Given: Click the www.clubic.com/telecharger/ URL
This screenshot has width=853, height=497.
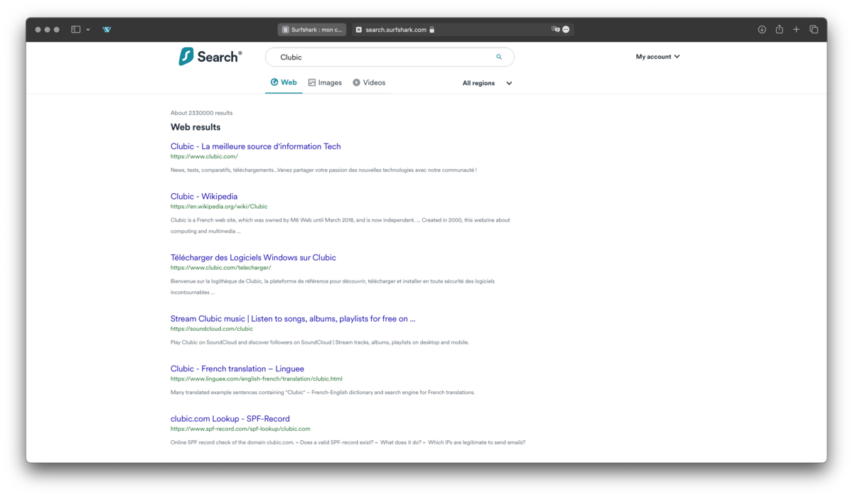Looking at the screenshot, I should coord(221,268).
